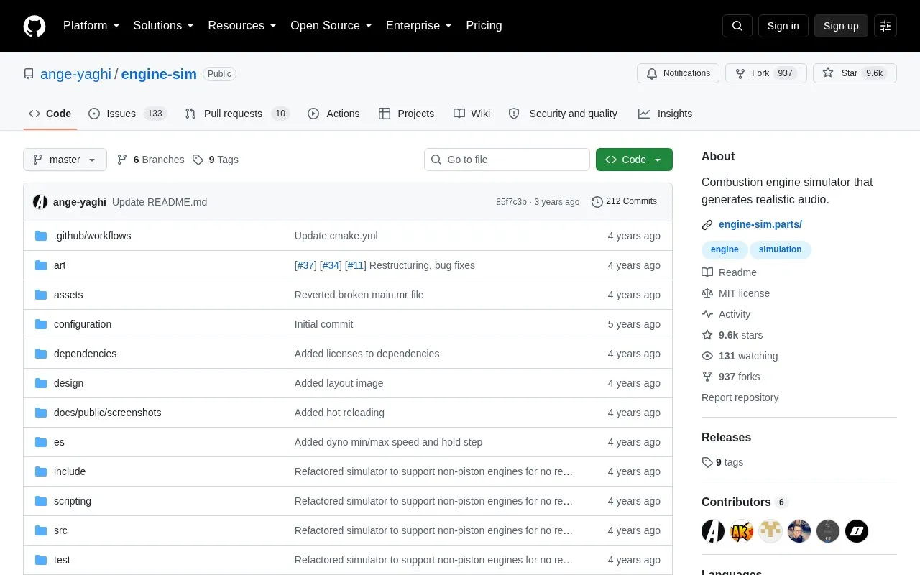Open the 'Added hot reloading' commit message
Screen dimensions: 920x575
tap(339, 413)
